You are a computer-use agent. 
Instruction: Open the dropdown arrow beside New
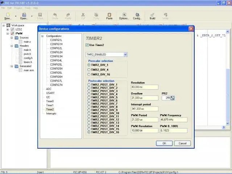16,16
